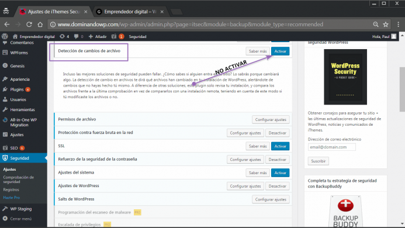Open the comments bubble in admin bar
This screenshot has width=405, height=228.
78,36
